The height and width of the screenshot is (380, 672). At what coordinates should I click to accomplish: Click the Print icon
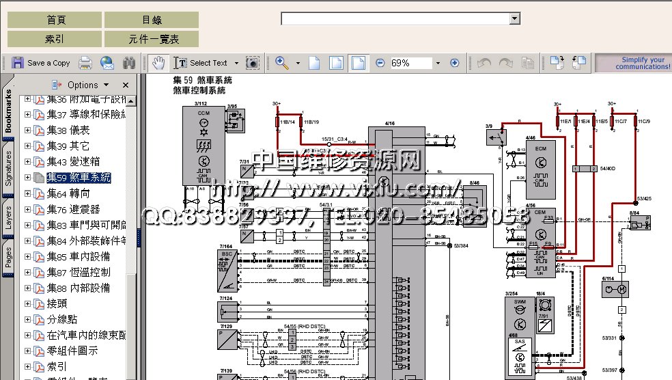(x=85, y=63)
